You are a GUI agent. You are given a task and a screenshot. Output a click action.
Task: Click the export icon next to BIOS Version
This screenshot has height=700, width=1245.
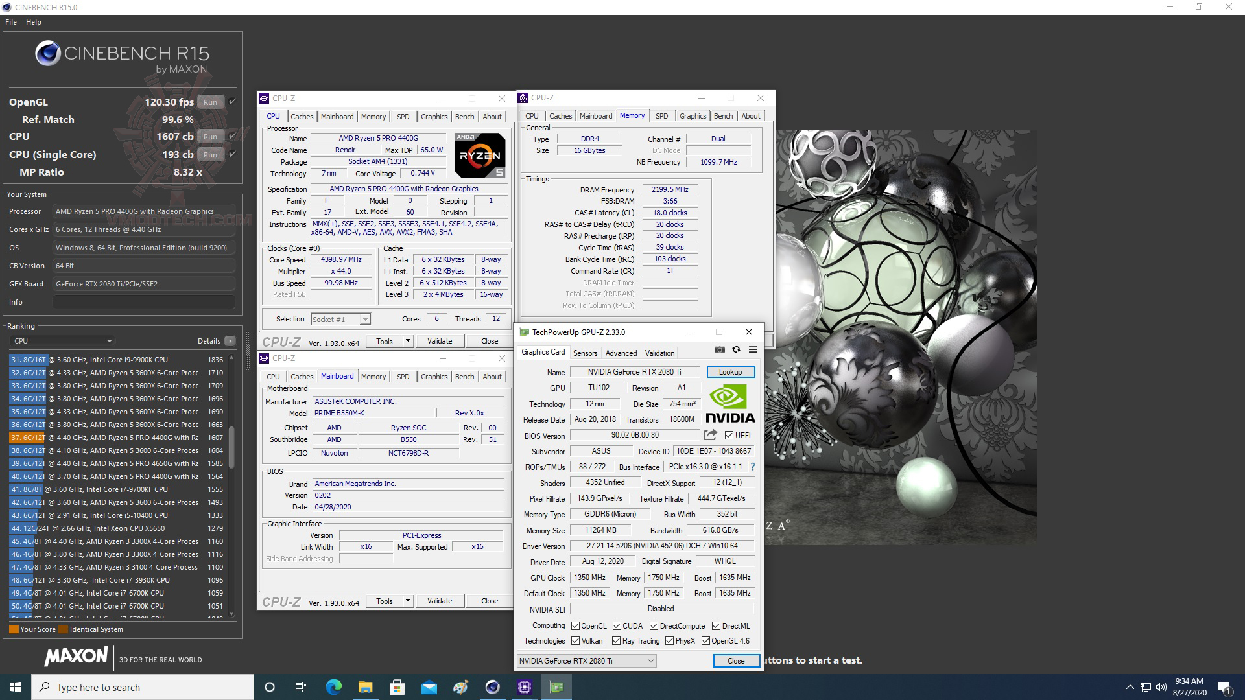click(x=710, y=435)
